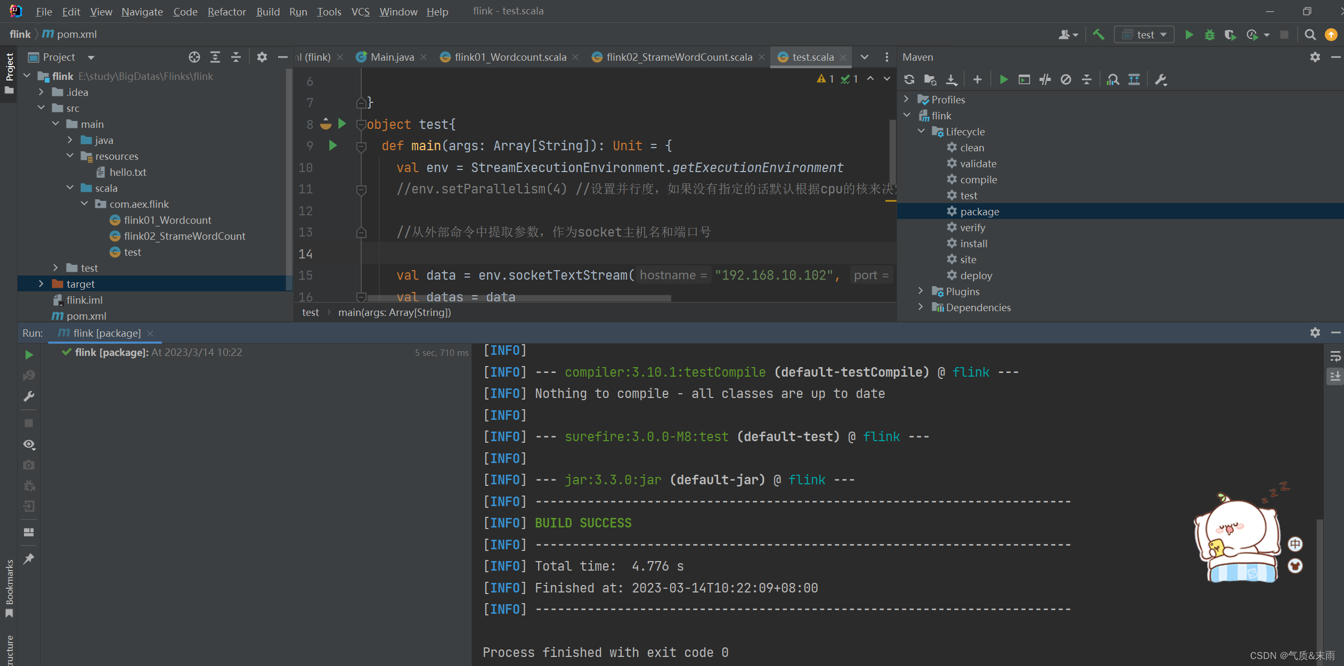This screenshot has width=1344, height=666.
Task: Add Maven project with plus icon
Action: (x=977, y=79)
